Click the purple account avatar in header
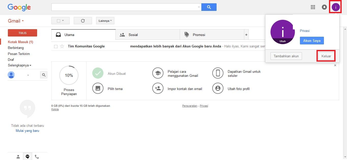The width and height of the screenshot is (347, 160). (336, 7)
